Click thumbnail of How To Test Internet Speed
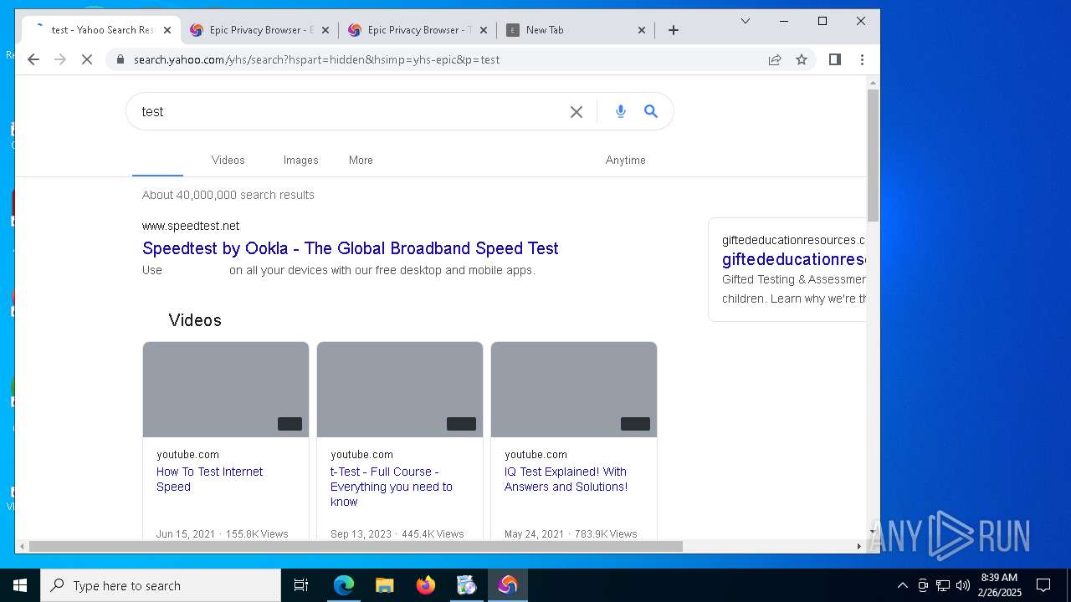Screen dimensions: 1071x602 coord(226,390)
